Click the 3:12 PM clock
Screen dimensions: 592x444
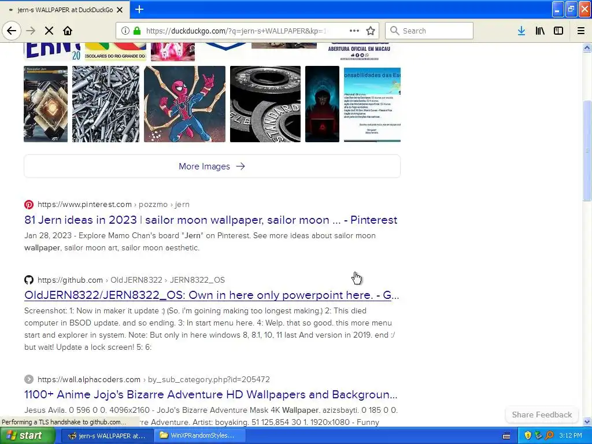(571, 436)
